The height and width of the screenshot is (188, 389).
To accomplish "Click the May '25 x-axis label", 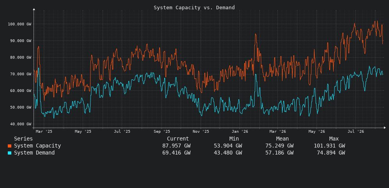I will pyautogui.click(x=83, y=132).
